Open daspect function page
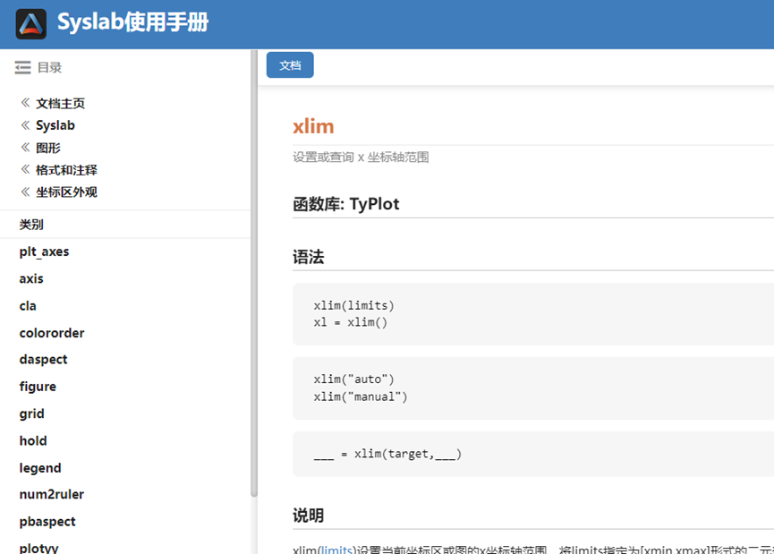The width and height of the screenshot is (774, 554). pos(43,360)
